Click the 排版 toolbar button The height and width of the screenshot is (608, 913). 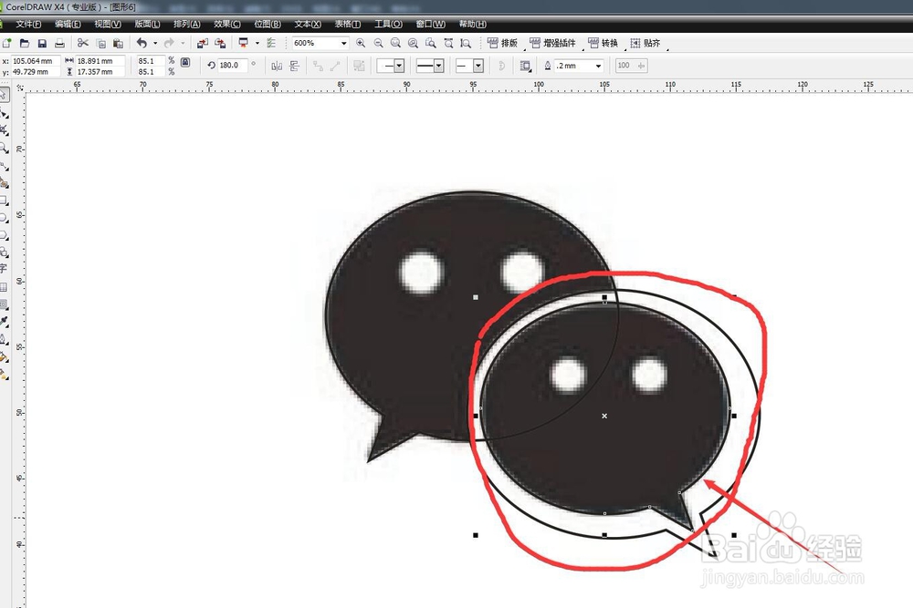pos(502,43)
